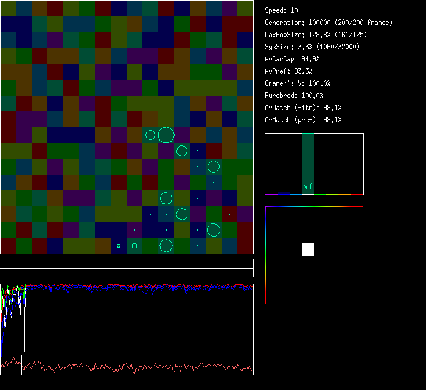The height and width of the screenshot is (390, 426).
Task: Select the white square in the rainbow-bordered panel
Action: pyautogui.click(x=308, y=249)
